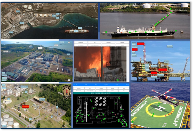The image size is (193, 131).
Task: Select the FGS 11 label on the satellite map
Action: [54, 16]
